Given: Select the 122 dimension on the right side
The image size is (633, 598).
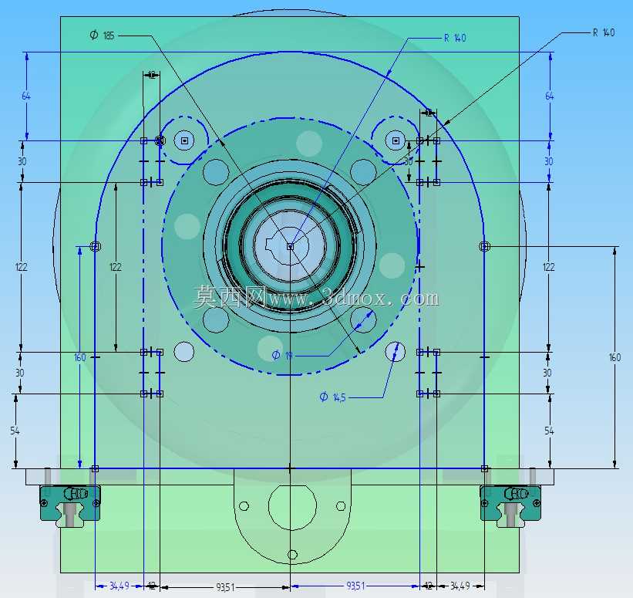Looking at the screenshot, I should 549,267.
